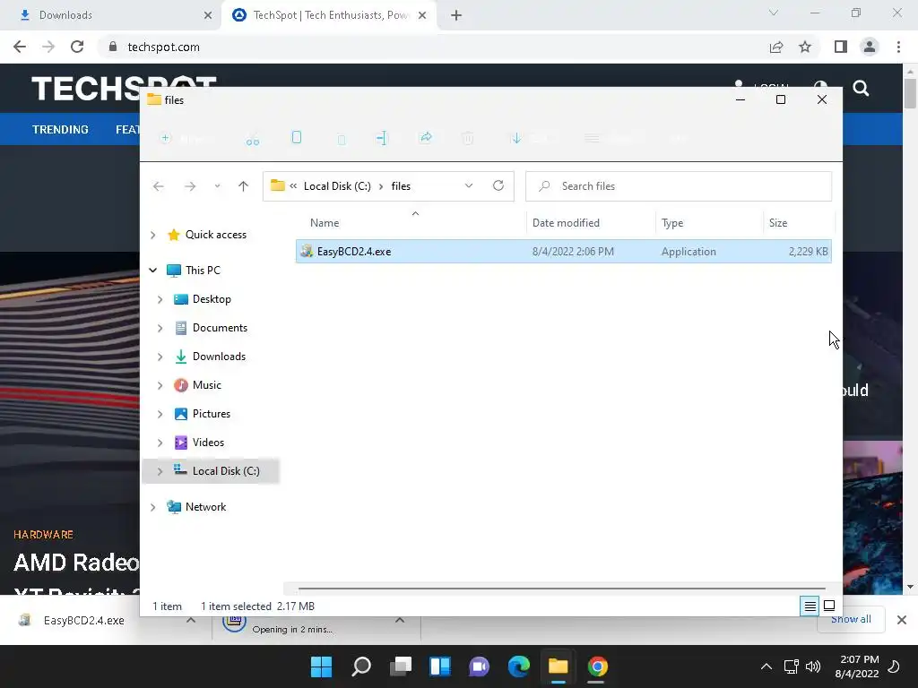The width and height of the screenshot is (918, 688).
Task: Open a new Chrome tab
Action: coord(456,16)
